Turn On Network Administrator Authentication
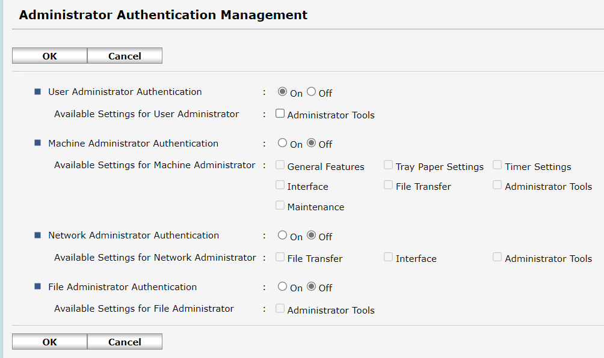Image resolution: width=604 pixels, height=358 pixels. pos(282,235)
